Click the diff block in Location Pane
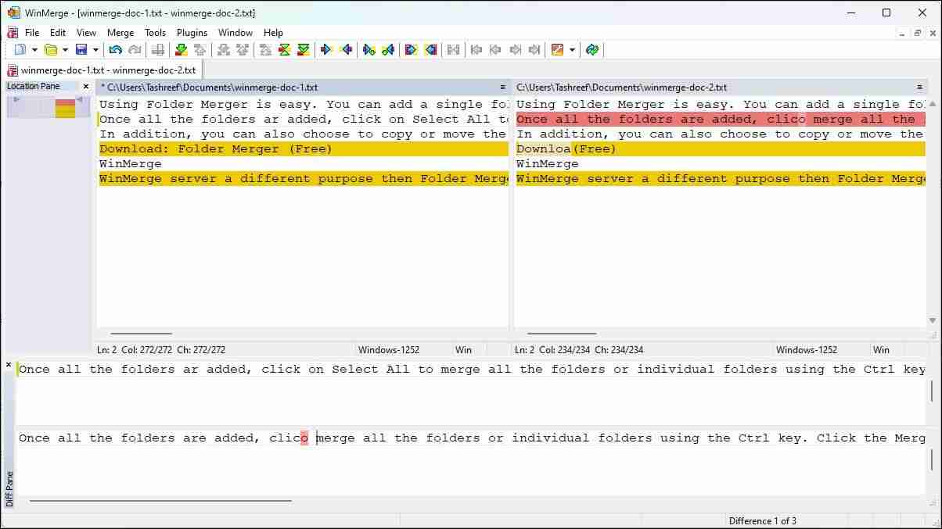This screenshot has height=529, width=942. (65, 108)
